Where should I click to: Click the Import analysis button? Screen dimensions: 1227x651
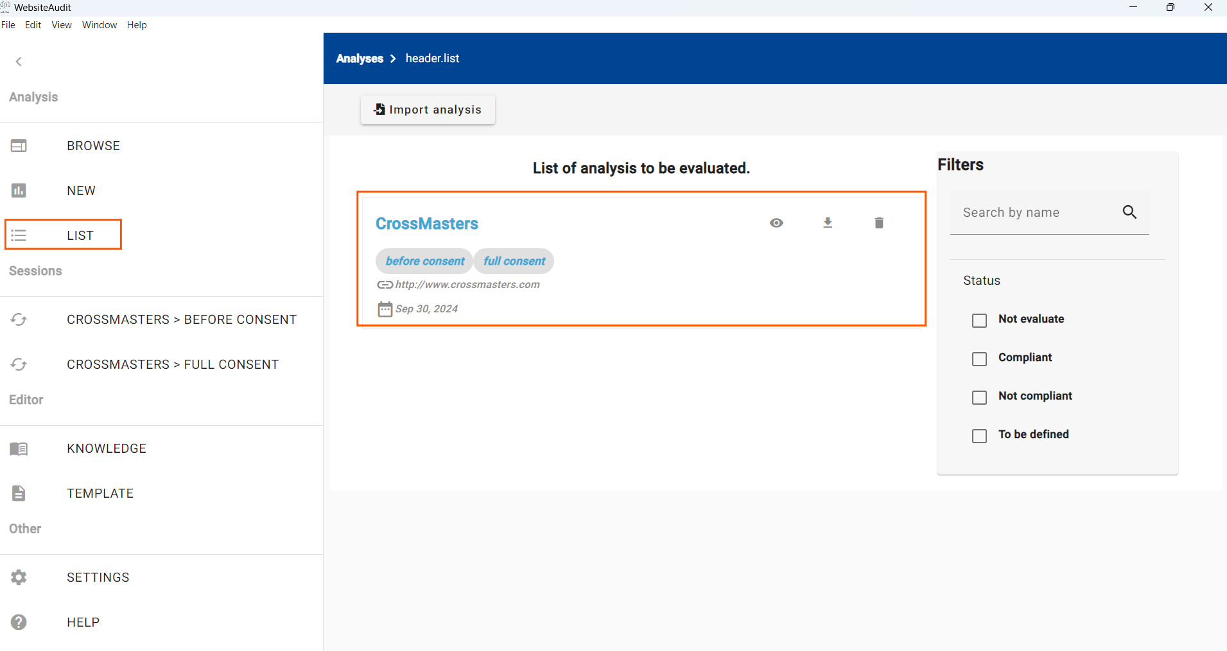coord(428,110)
